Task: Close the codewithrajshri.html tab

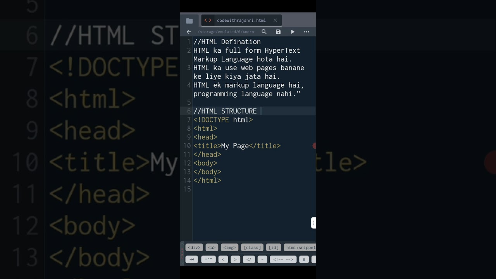Action: (275, 21)
